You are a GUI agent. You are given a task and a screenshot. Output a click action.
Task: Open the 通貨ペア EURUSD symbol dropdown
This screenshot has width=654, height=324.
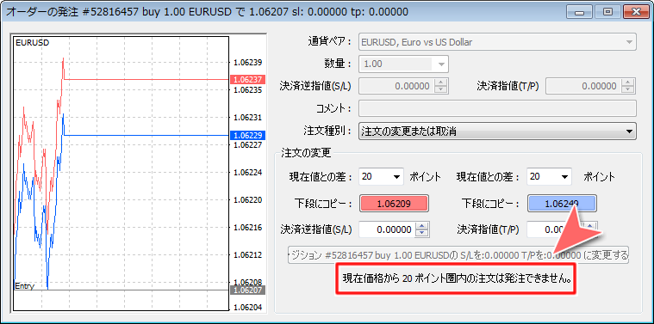pos(497,42)
